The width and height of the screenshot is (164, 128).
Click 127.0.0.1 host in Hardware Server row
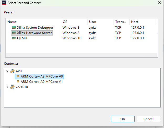pyautogui.click(x=137, y=33)
